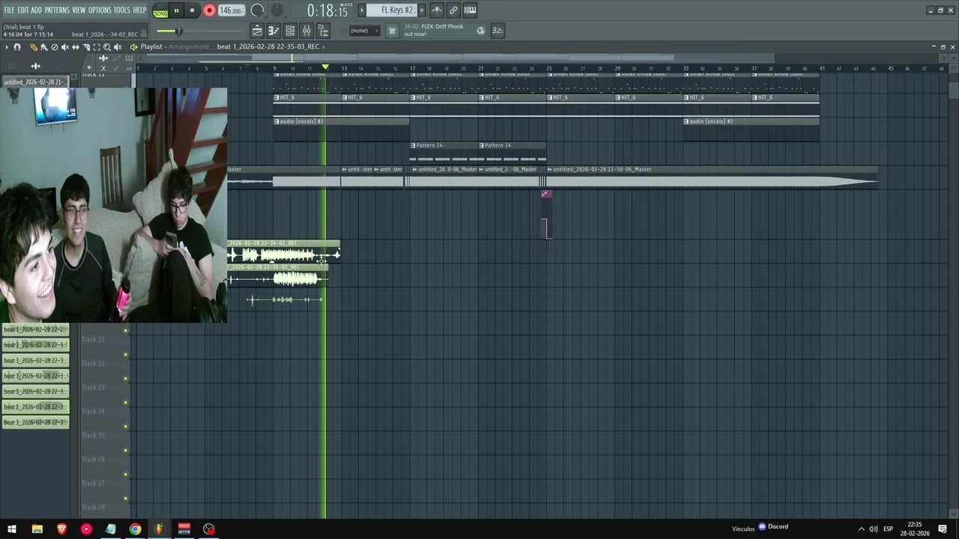
Task: Toggle the magnet snap icon
Action: coord(17,46)
